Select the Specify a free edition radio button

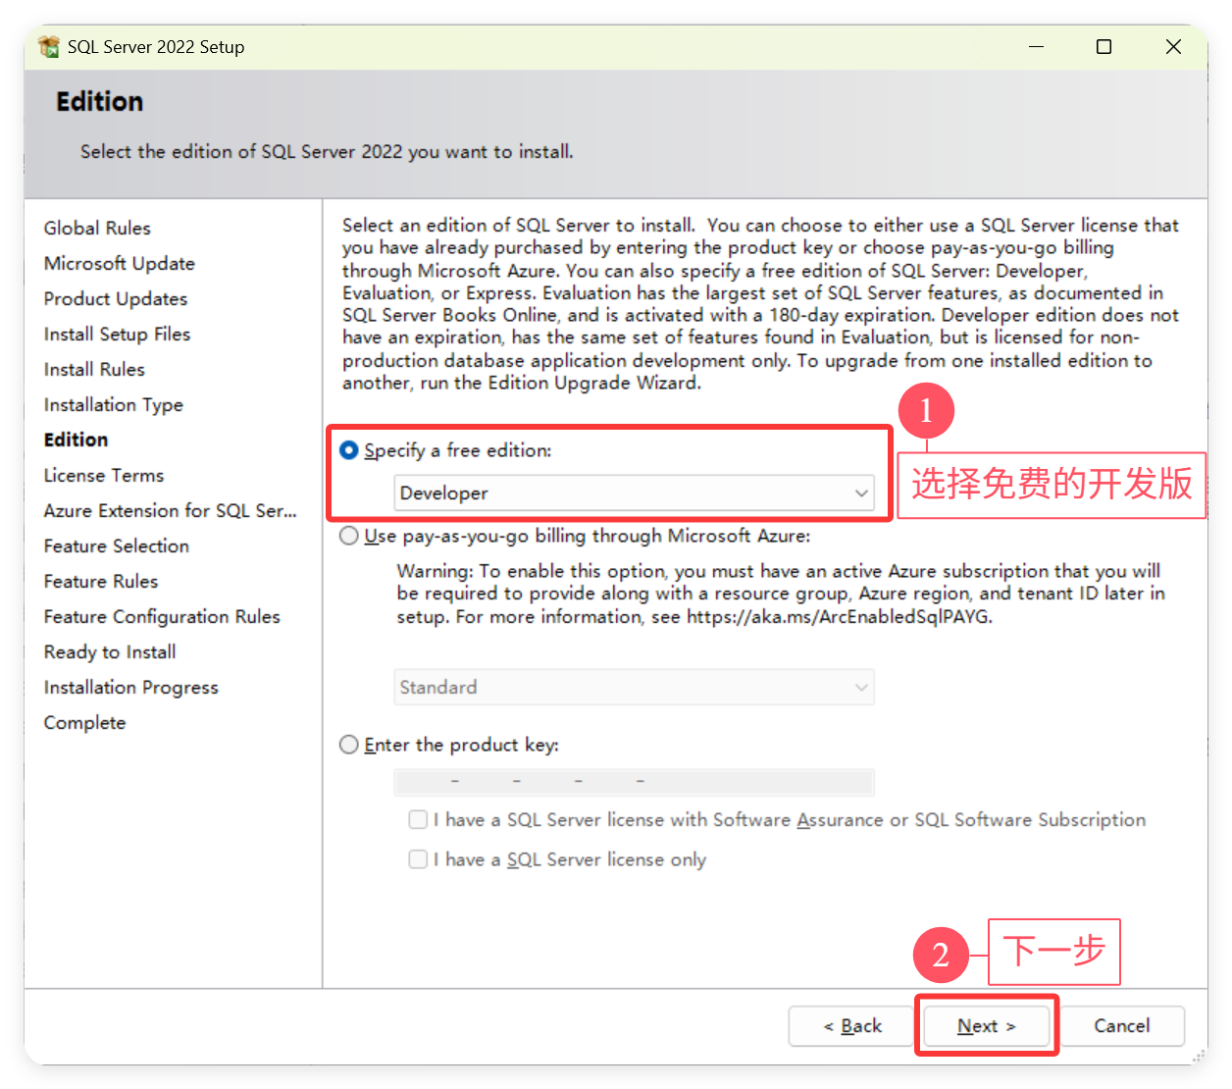(x=348, y=450)
